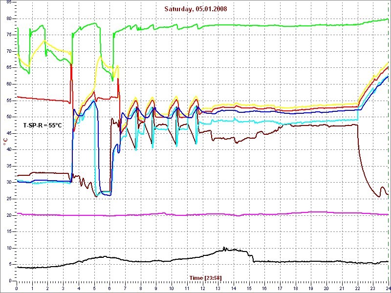Screen dimensions: 391x293
Task: Click hour 17 on the time axis
Action: [280, 288]
